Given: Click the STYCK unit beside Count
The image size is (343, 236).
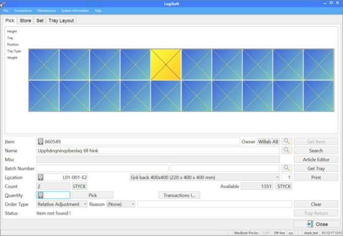Looking at the screenshot, I should pos(79,186).
